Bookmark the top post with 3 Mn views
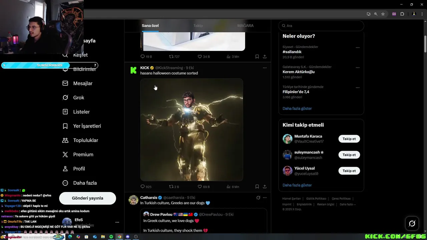Screen dimensions: 427x240 (x=257, y=57)
